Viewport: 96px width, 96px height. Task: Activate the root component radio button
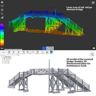[x=11, y=57]
